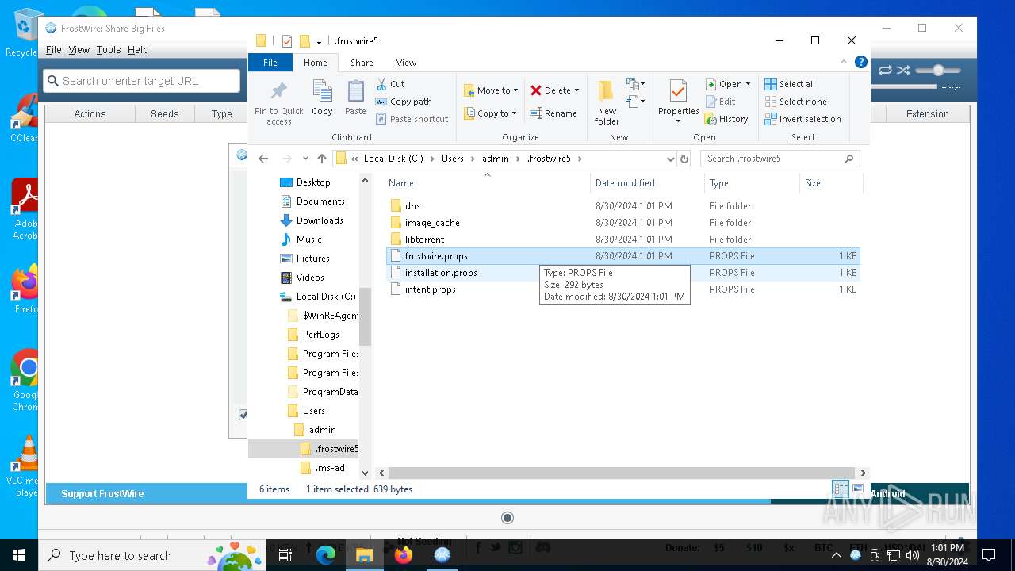This screenshot has width=1015, height=571.
Task: Open Recent locations dropdown arrow
Action: [x=305, y=159]
